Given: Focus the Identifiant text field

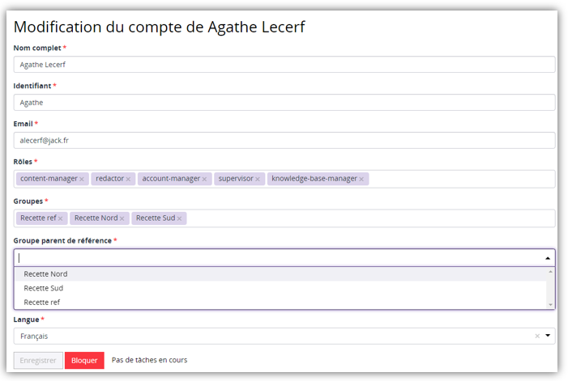Looking at the screenshot, I should point(284,103).
